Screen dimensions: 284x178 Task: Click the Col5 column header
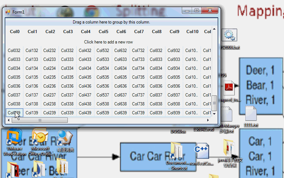[x=103, y=32]
